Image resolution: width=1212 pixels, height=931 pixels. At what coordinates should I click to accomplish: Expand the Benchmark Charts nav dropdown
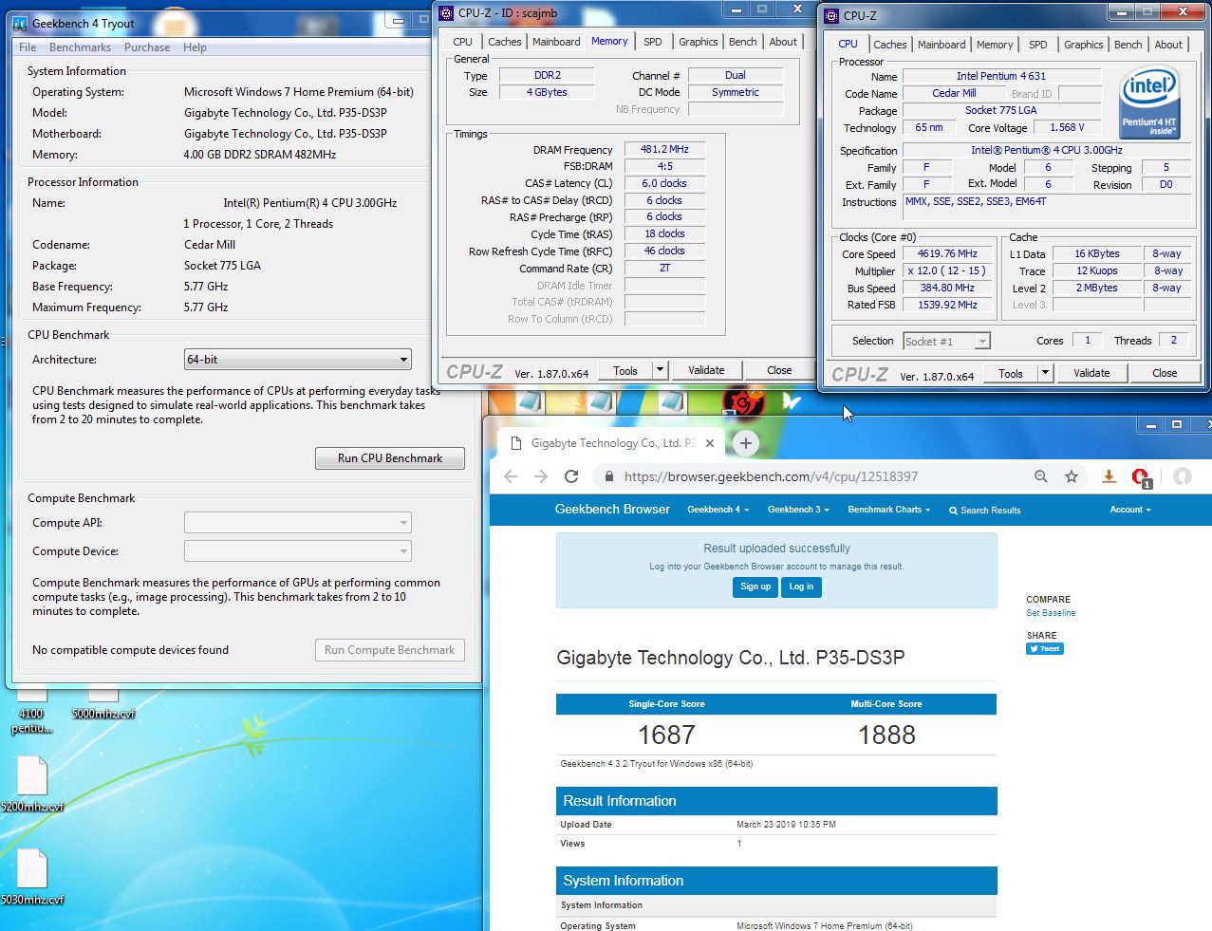pos(889,510)
